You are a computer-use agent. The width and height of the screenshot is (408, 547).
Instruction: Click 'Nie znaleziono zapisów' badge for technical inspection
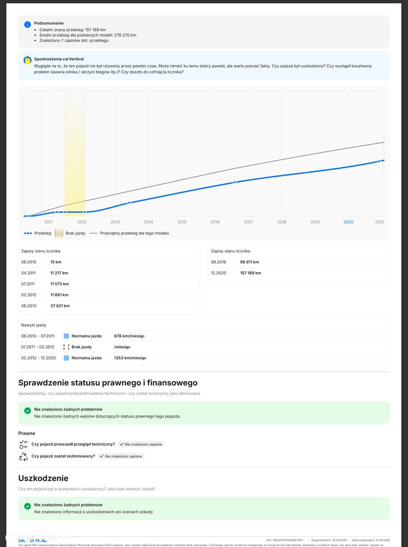tap(141, 444)
